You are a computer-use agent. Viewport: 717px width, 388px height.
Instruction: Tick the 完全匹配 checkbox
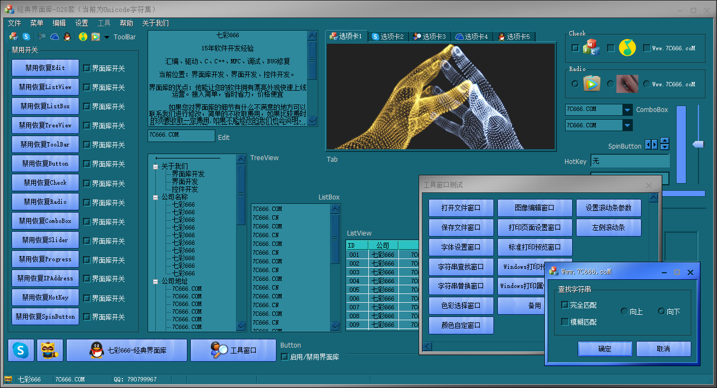[565, 305]
